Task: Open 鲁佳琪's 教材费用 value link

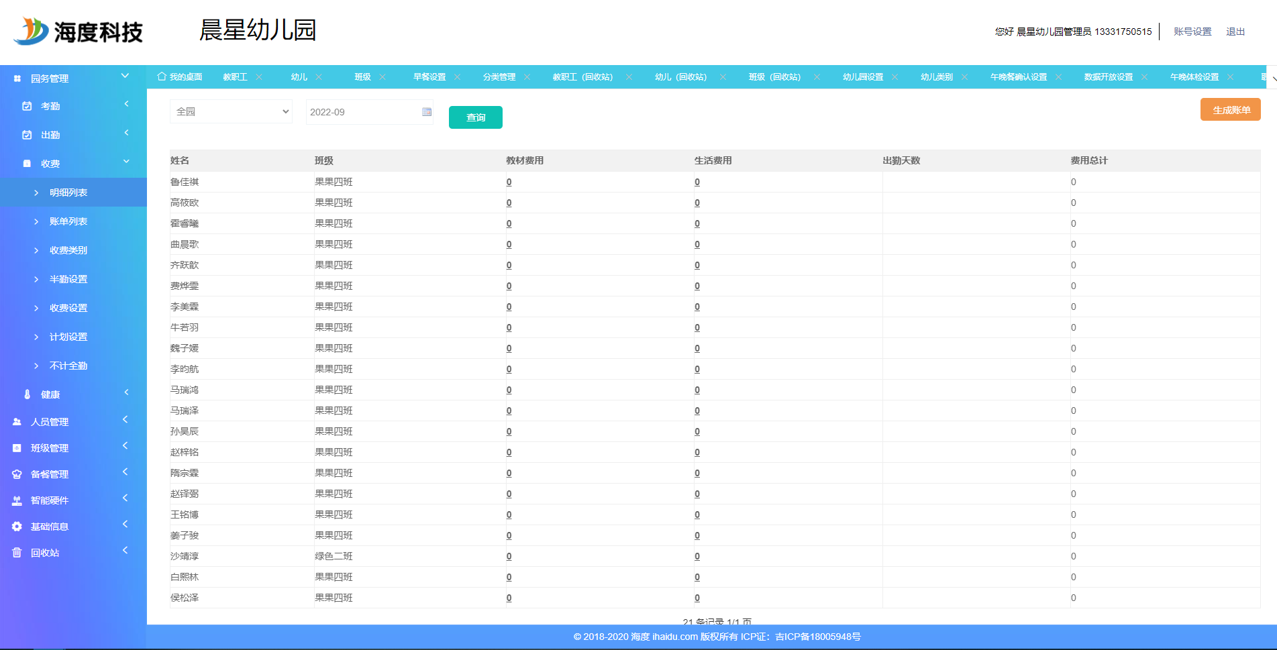Action: coord(509,182)
